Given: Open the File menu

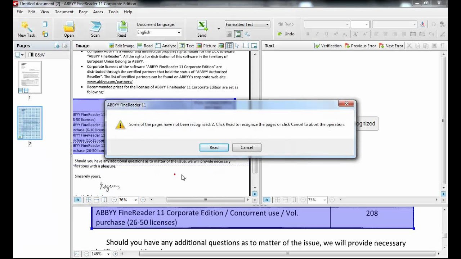Looking at the screenshot, I should (20, 12).
